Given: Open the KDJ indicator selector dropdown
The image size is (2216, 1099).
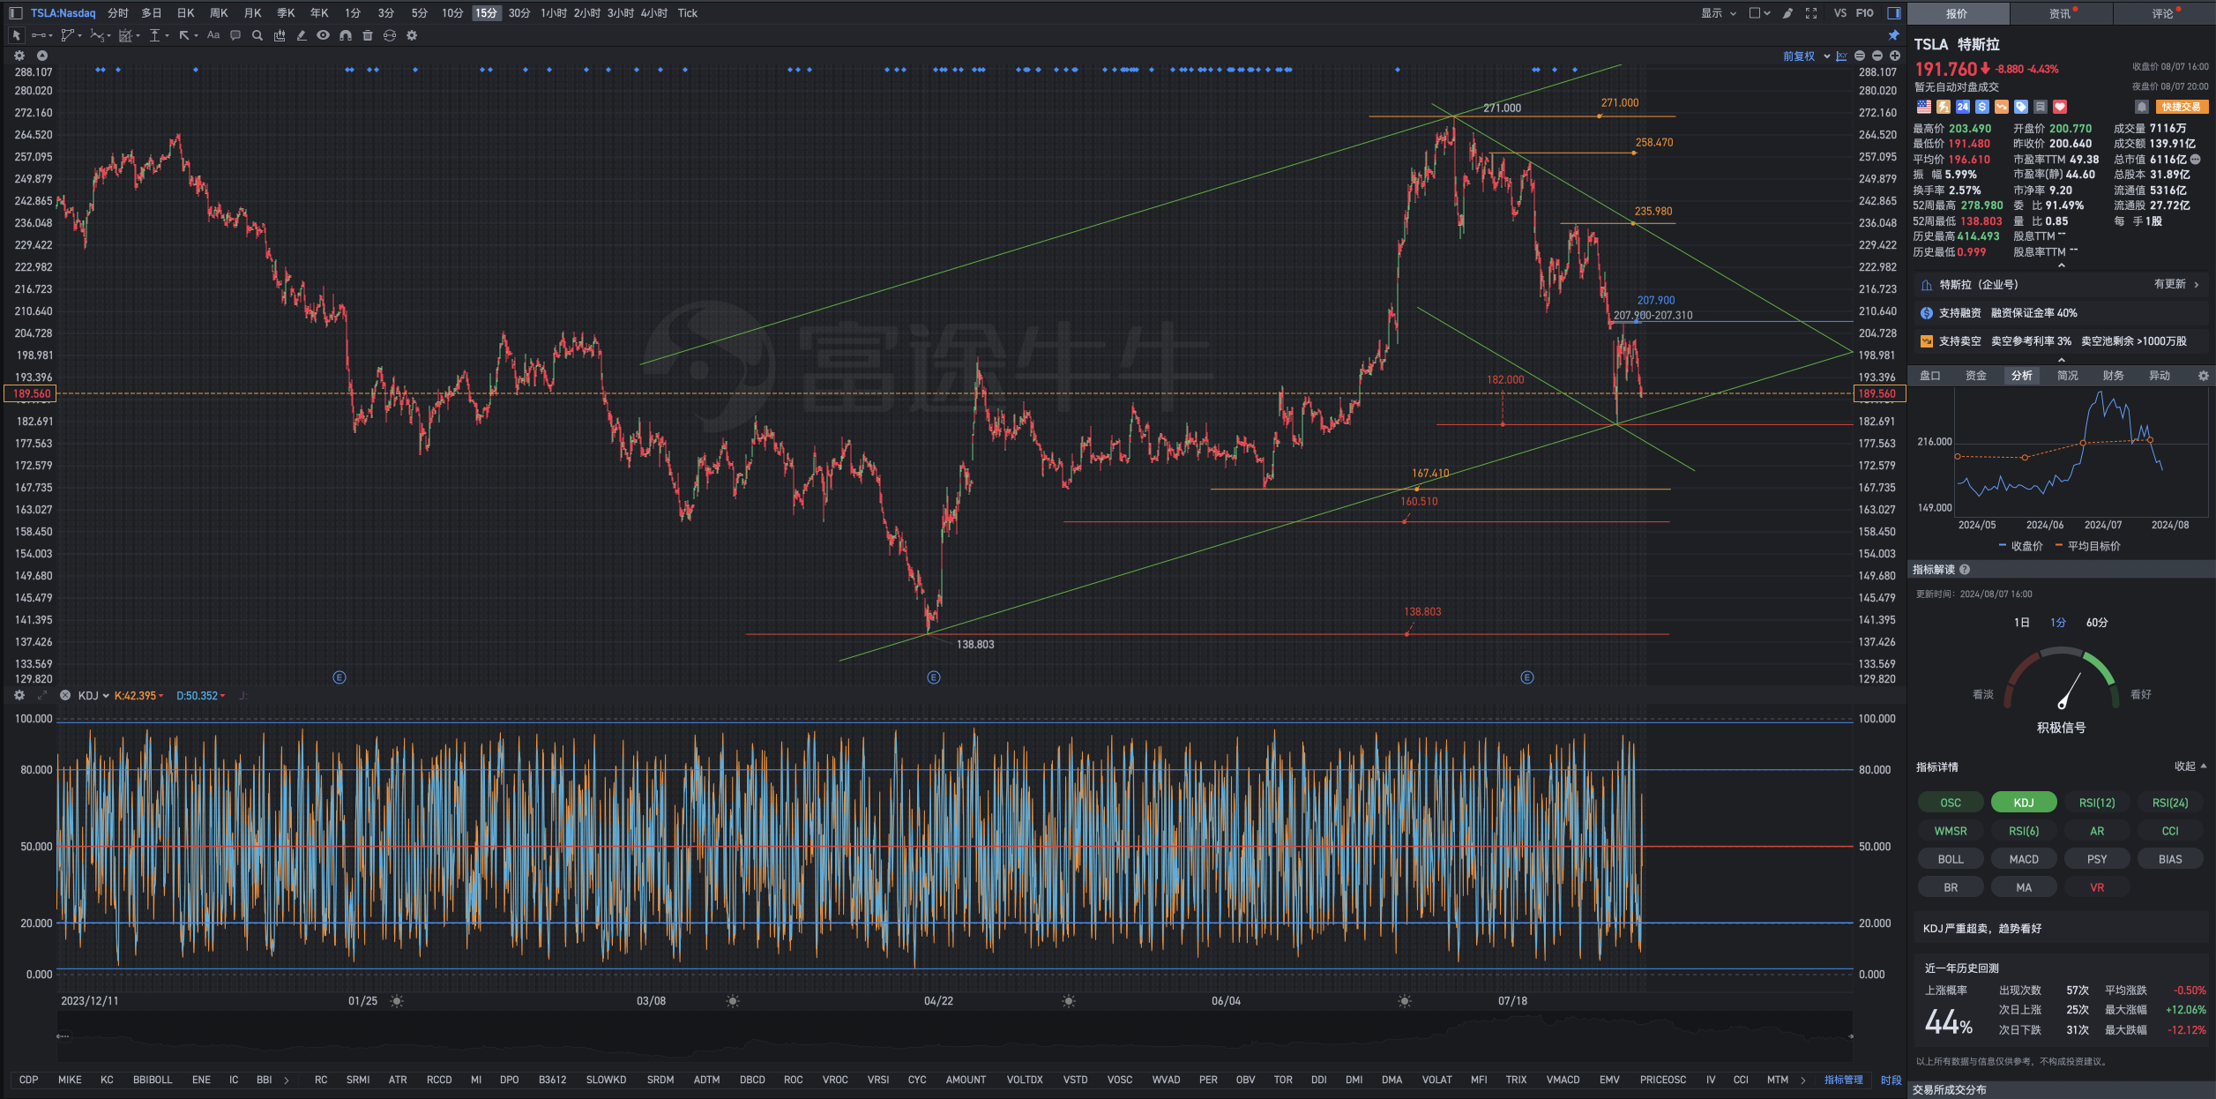Looking at the screenshot, I should [x=93, y=696].
